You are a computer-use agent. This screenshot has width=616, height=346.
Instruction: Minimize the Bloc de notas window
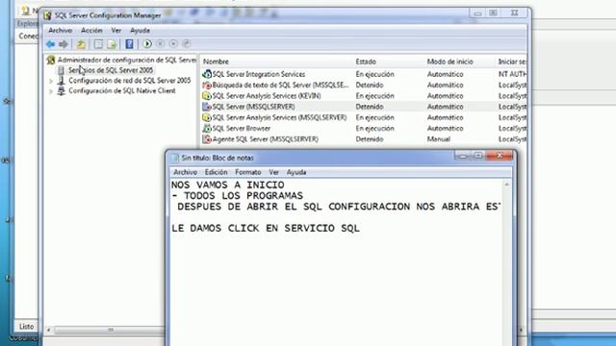click(x=463, y=156)
